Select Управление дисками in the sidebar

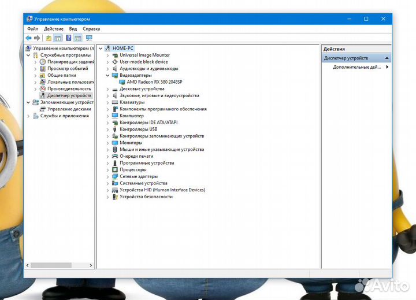(69, 109)
